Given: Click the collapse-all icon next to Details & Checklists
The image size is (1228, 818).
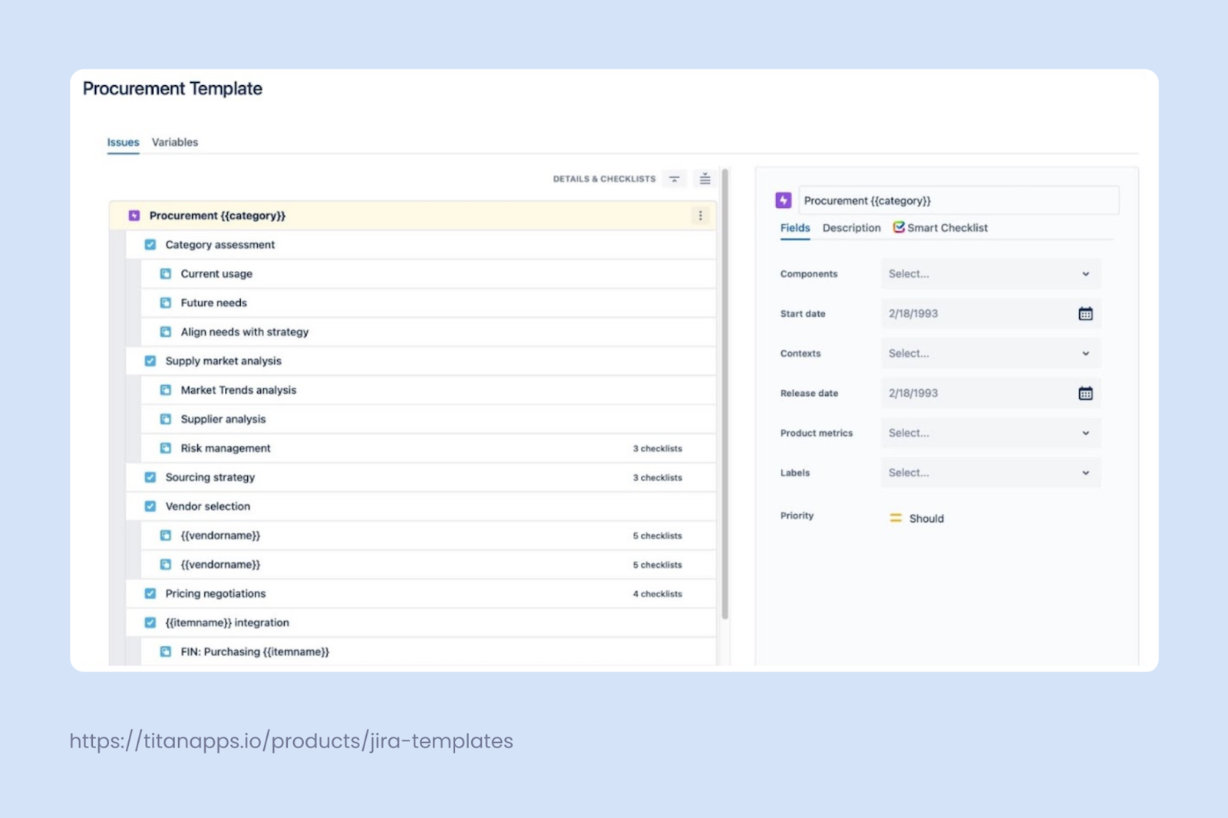Looking at the screenshot, I should click(x=675, y=179).
